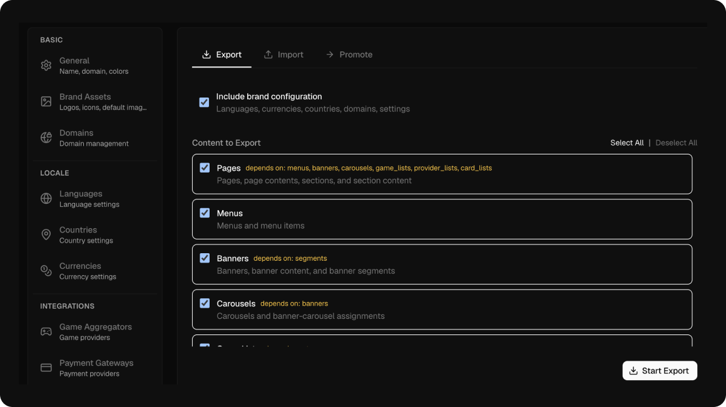Toggle the Menus checkbox

(x=205, y=213)
